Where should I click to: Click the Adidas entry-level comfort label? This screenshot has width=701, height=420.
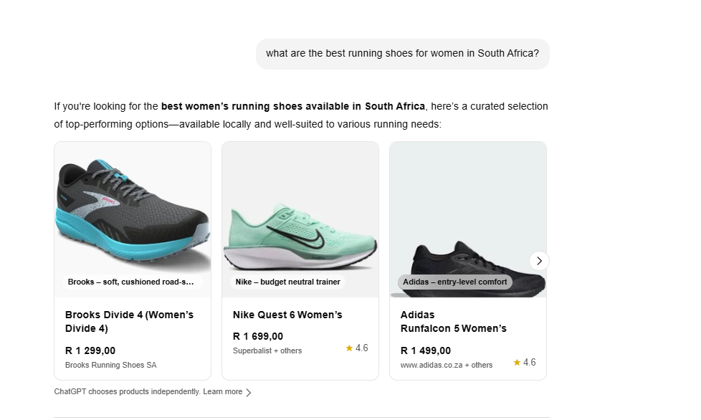click(x=454, y=282)
